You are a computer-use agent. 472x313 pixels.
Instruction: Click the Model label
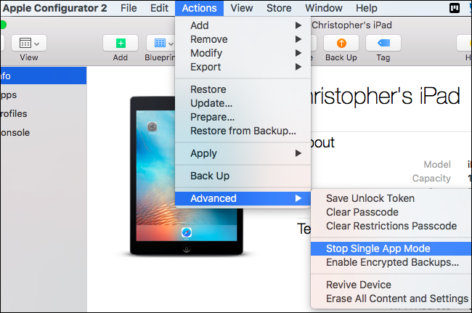(x=437, y=165)
